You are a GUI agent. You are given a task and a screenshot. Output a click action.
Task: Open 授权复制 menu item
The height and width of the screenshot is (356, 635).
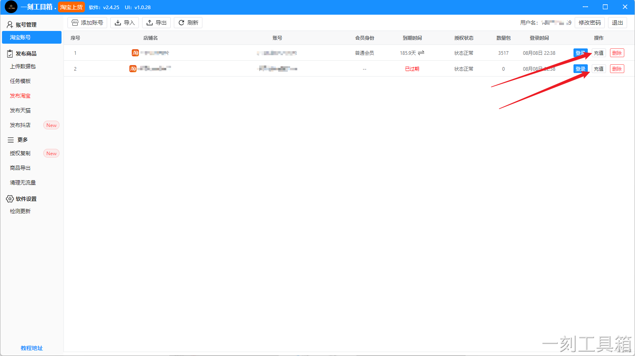point(20,153)
